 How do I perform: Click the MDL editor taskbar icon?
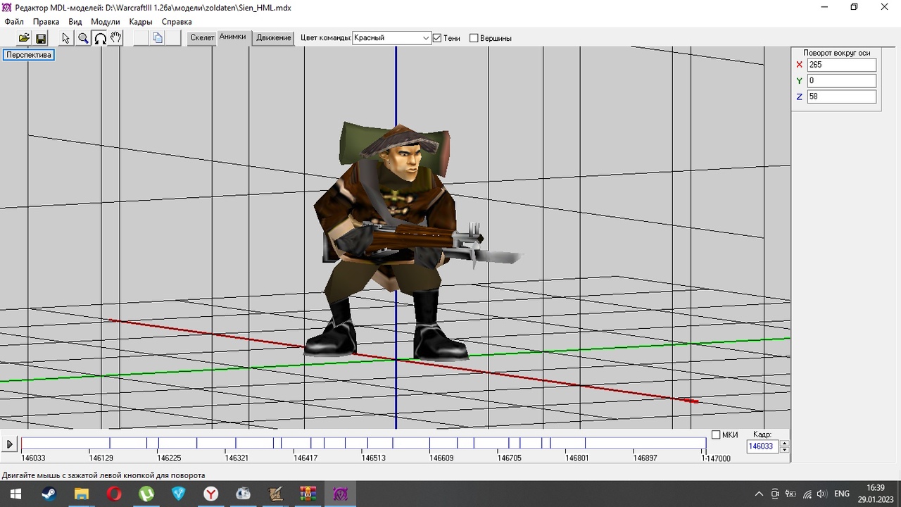click(x=341, y=494)
